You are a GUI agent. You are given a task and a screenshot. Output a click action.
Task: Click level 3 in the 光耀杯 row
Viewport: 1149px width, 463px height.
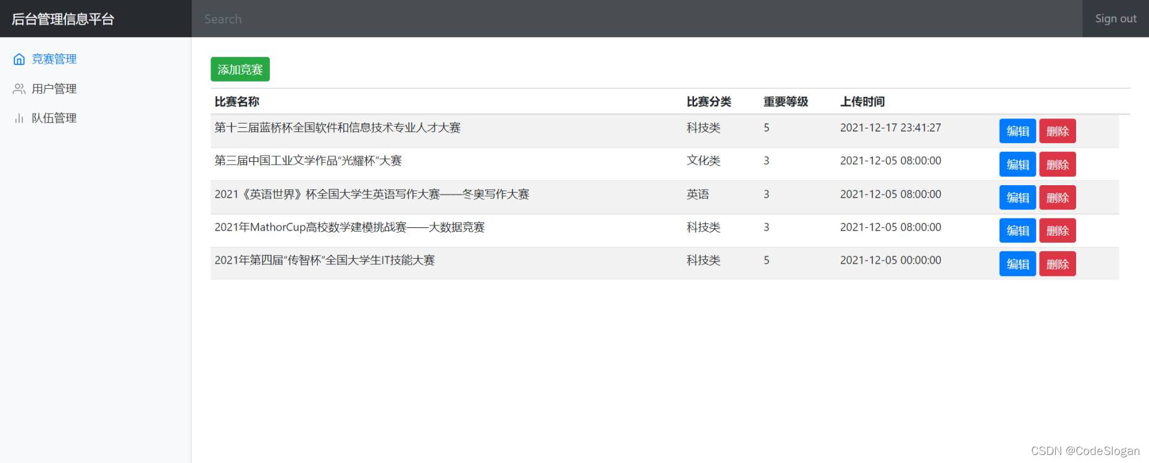pos(766,161)
